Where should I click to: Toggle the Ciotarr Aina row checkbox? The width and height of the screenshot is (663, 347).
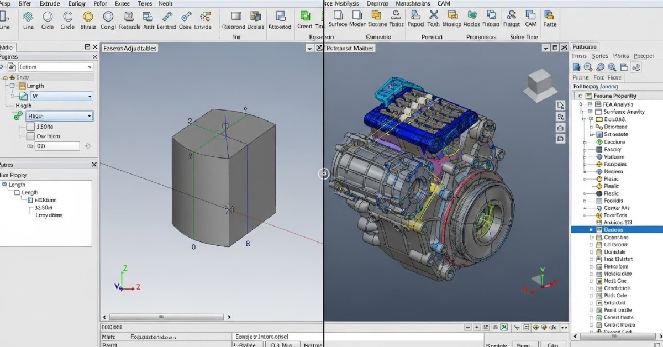point(592,238)
